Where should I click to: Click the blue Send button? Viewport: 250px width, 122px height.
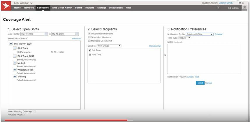point(200,83)
